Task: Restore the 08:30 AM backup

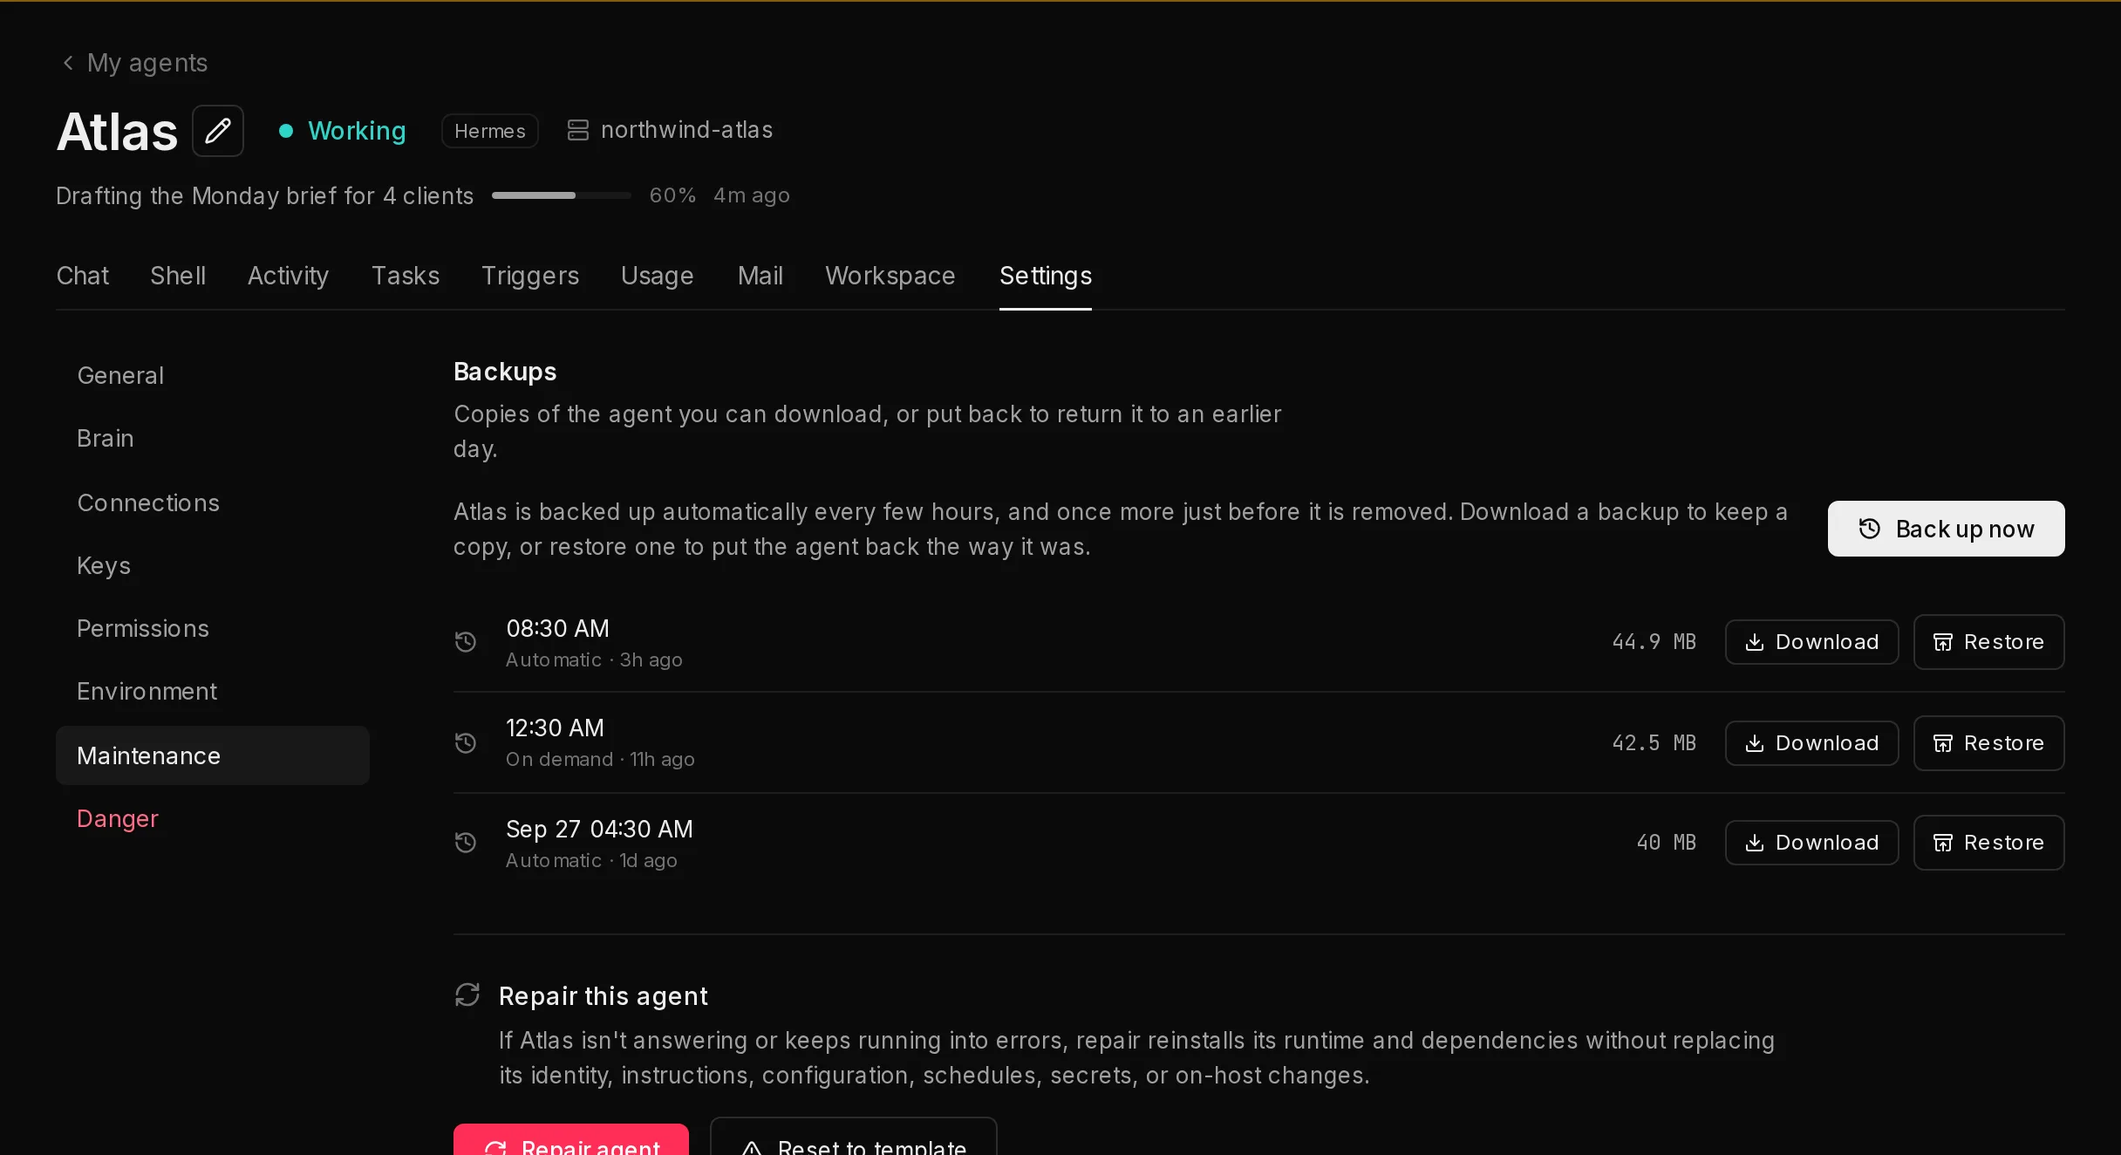Action: pos(1989,642)
